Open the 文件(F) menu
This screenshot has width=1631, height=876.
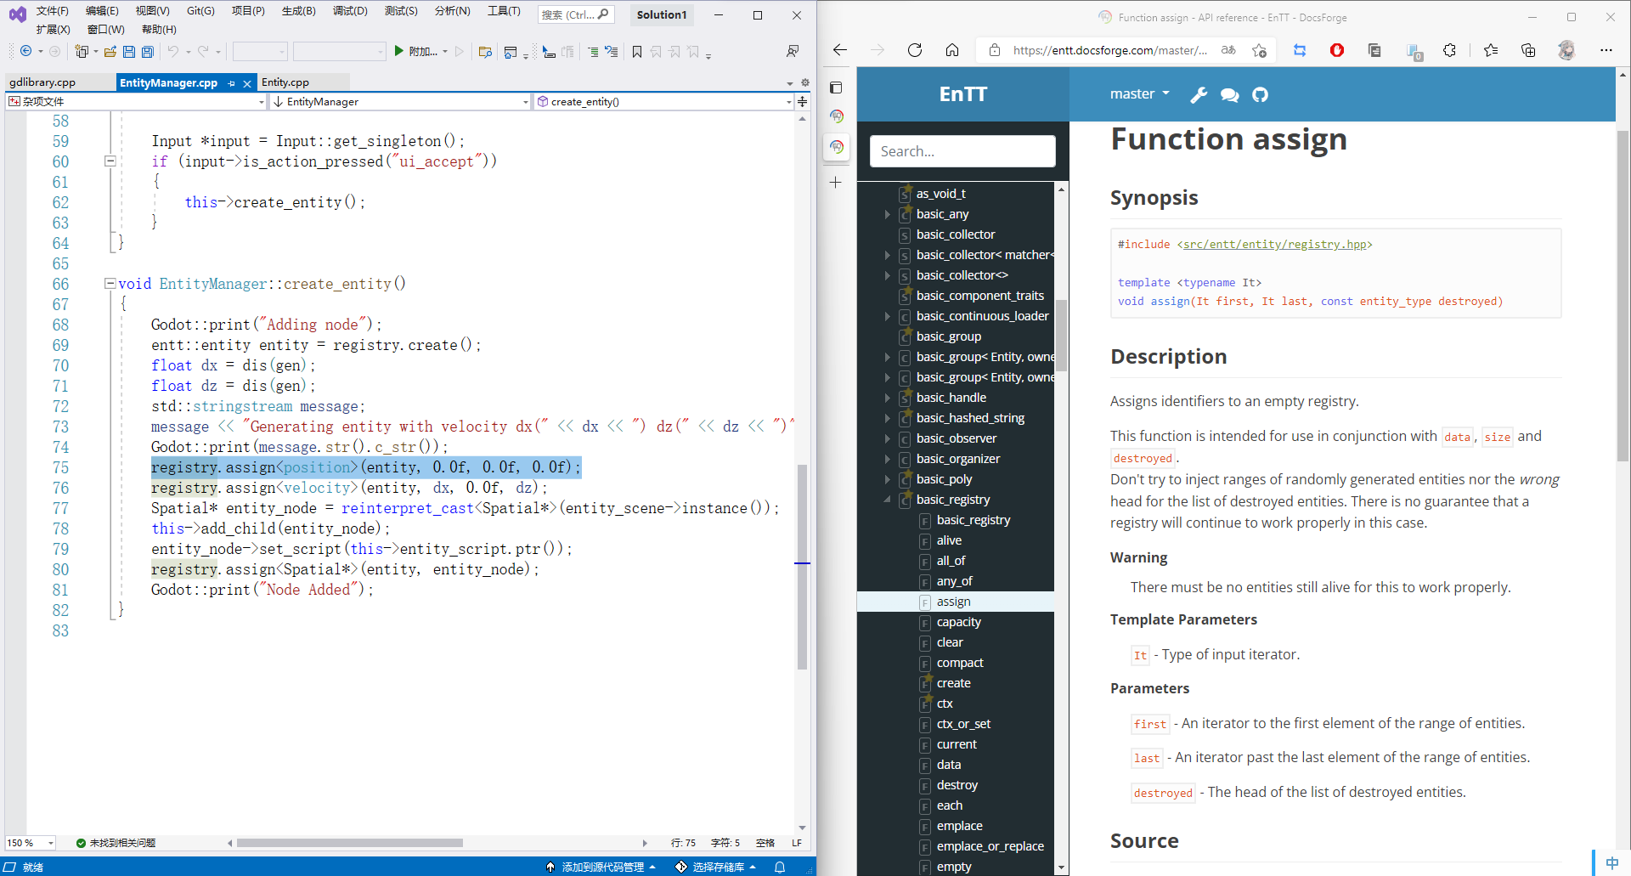[x=53, y=11]
